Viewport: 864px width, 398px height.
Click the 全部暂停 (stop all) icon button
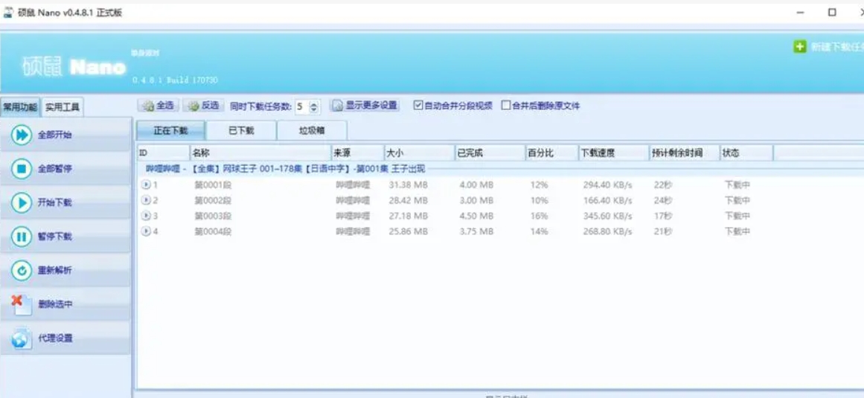pos(21,168)
